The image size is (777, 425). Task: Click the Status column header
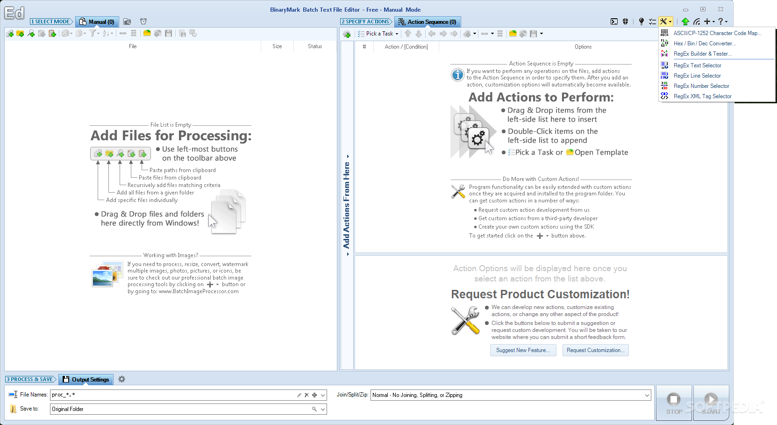click(x=315, y=46)
